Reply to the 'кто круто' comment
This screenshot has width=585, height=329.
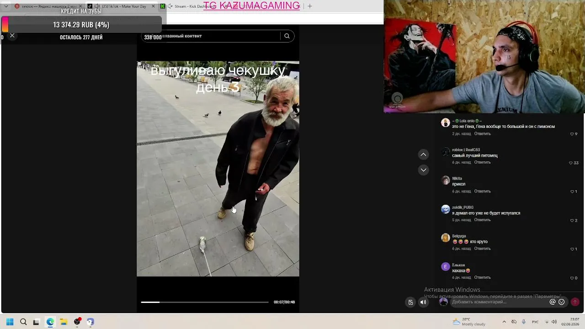[x=482, y=249]
